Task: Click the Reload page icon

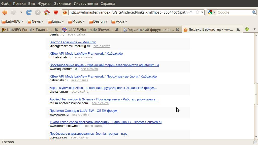Action: [29, 12]
